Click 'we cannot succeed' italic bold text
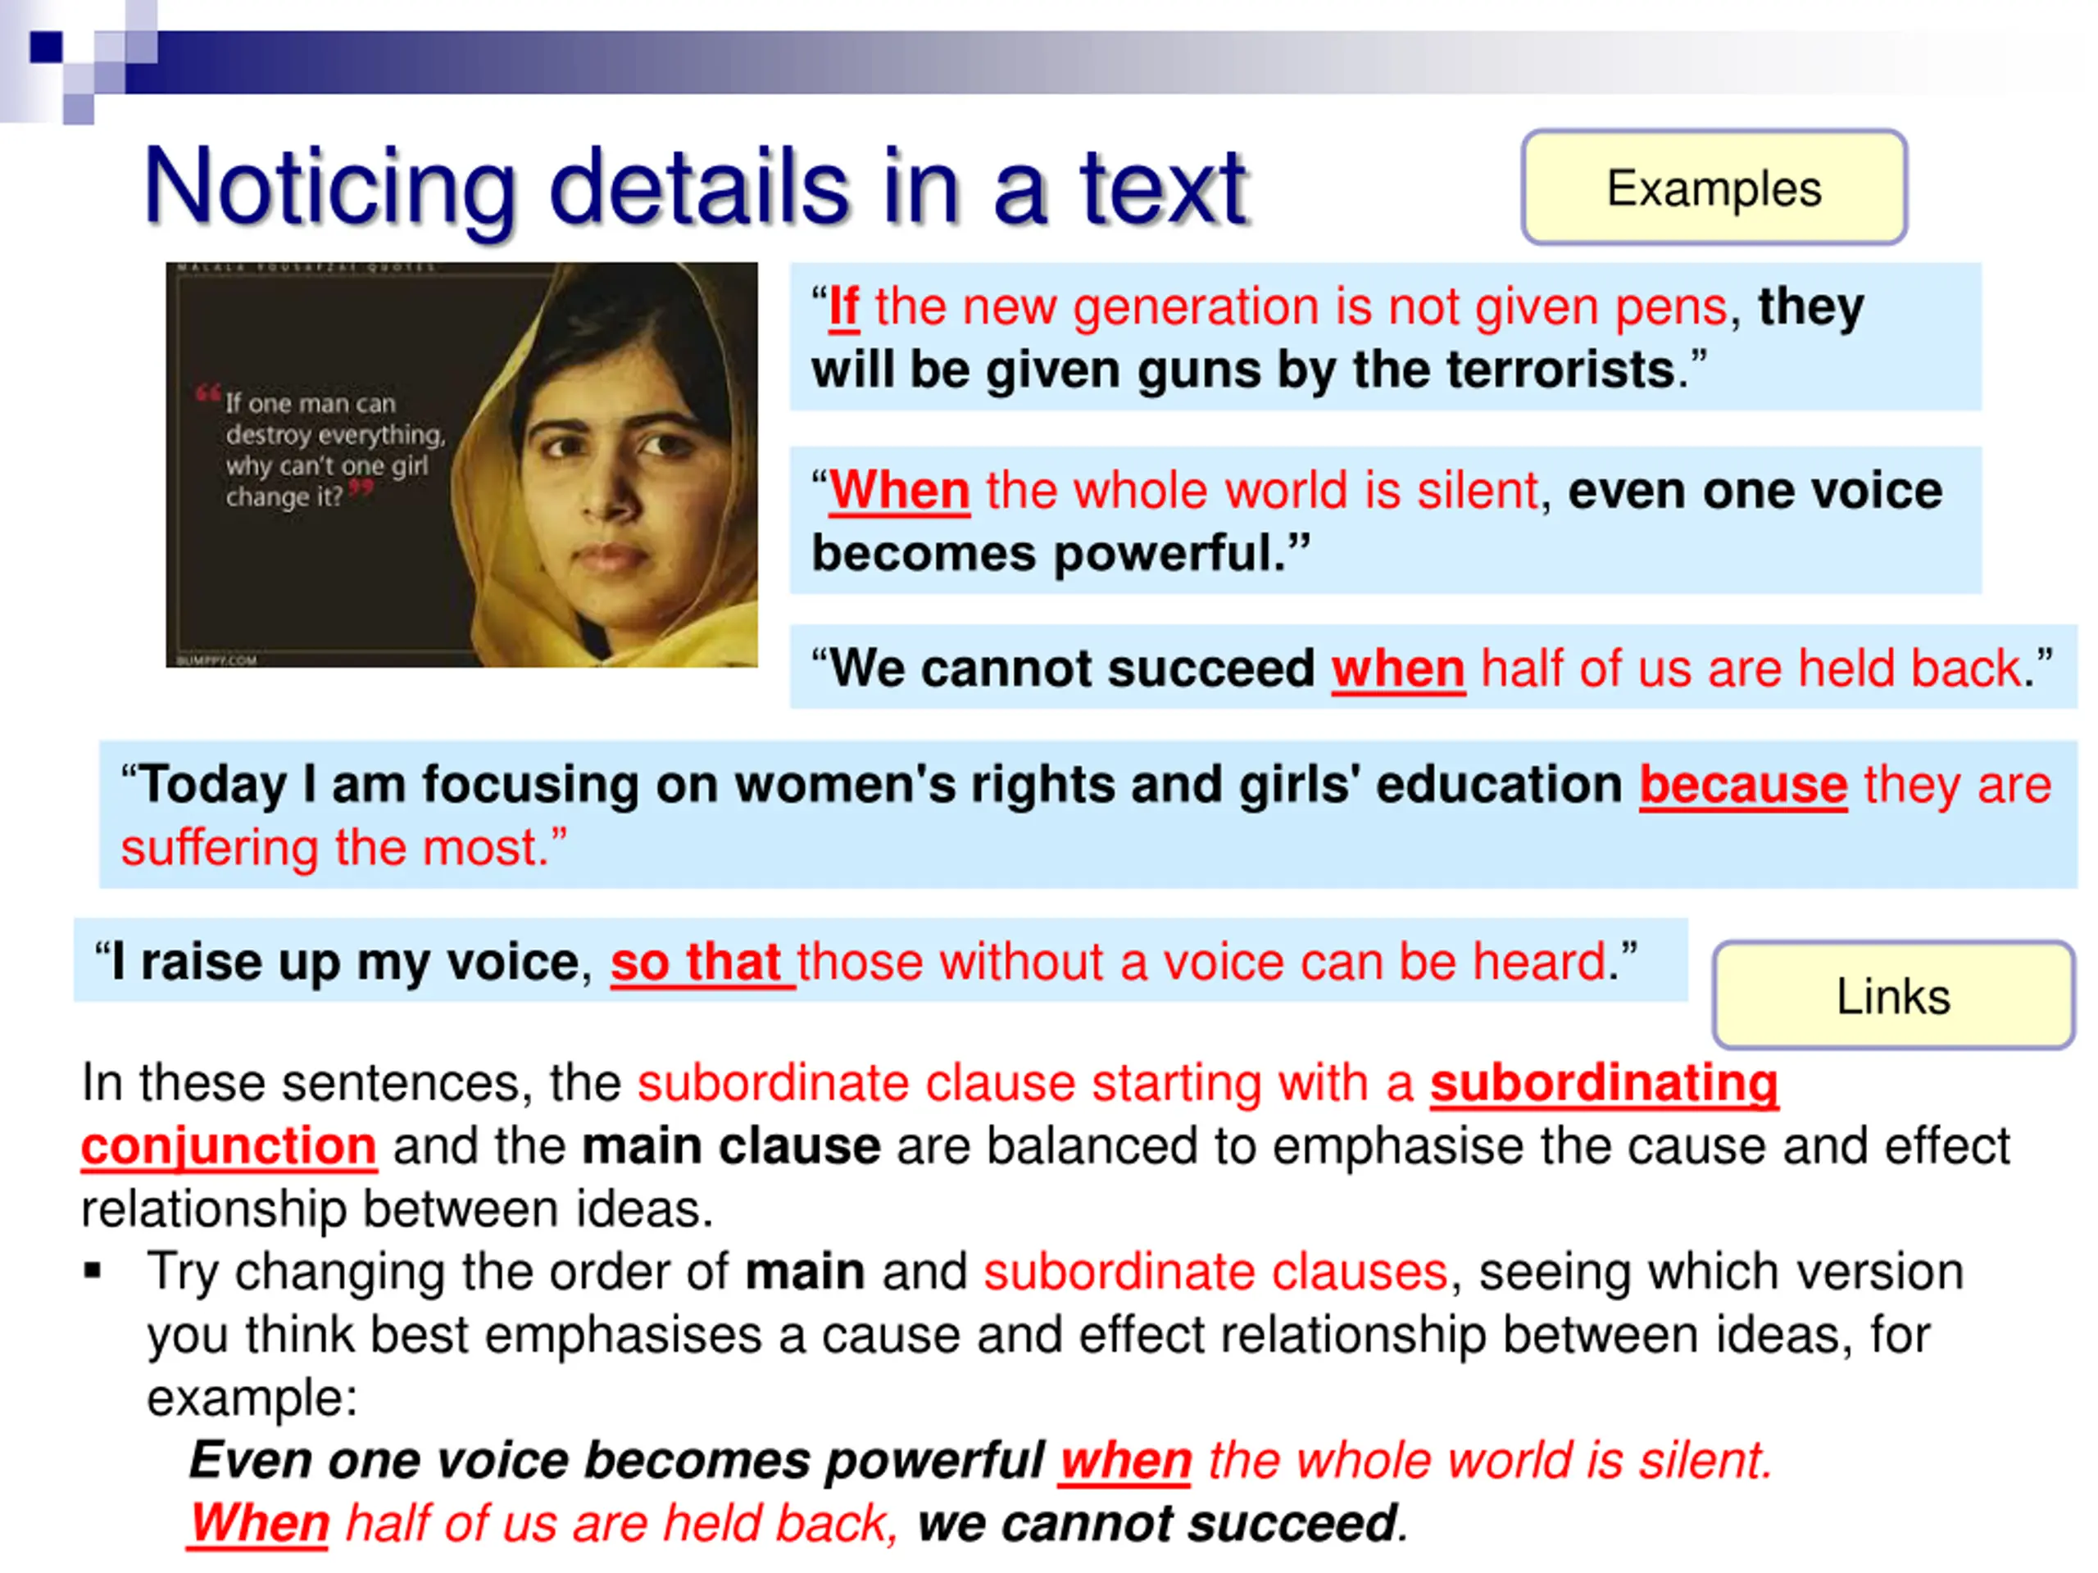2098x1573 pixels. [1156, 1525]
